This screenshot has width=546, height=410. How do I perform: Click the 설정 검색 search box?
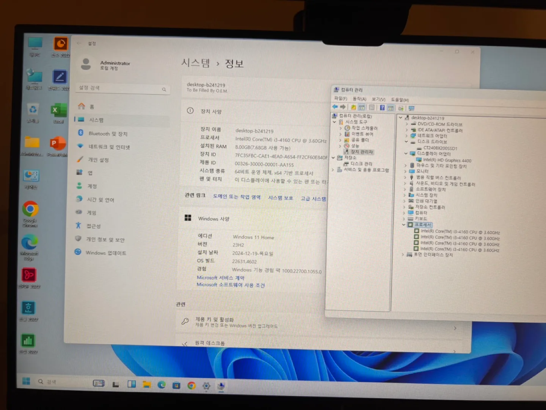(x=123, y=88)
